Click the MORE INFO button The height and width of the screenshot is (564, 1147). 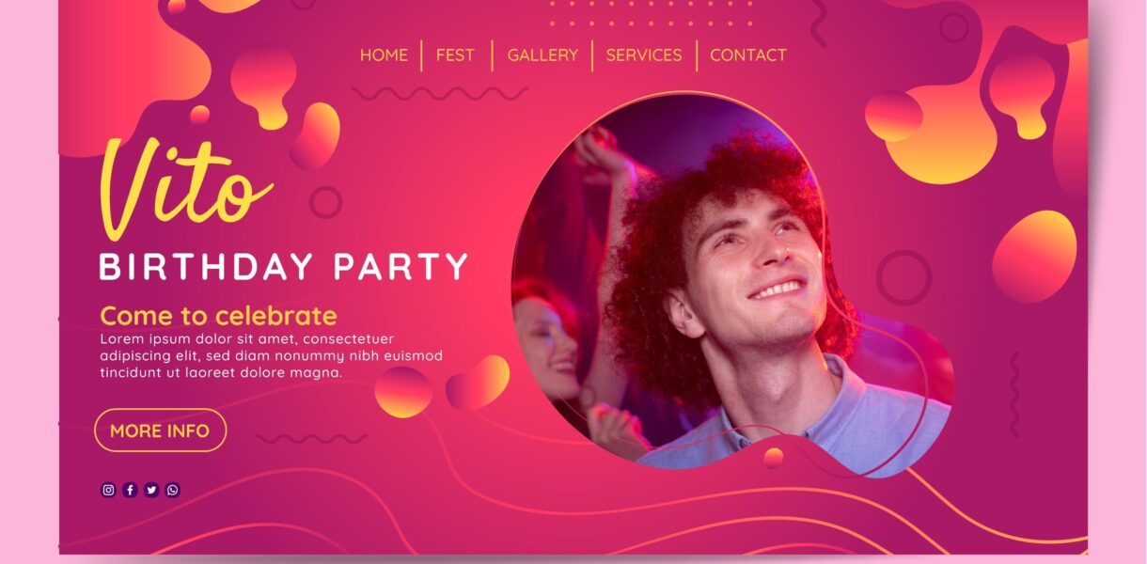[160, 431]
